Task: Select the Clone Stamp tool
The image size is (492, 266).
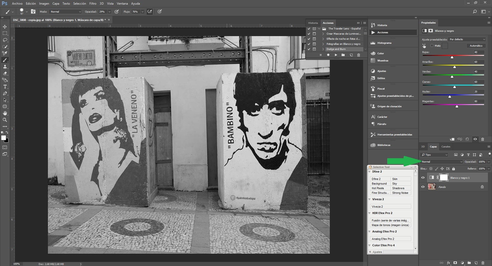Action: coord(5,67)
